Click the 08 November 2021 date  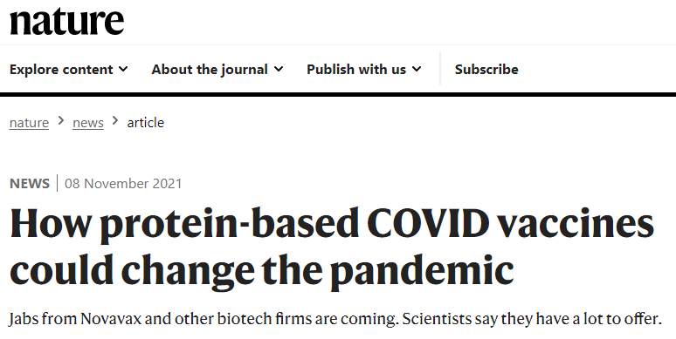coord(123,184)
